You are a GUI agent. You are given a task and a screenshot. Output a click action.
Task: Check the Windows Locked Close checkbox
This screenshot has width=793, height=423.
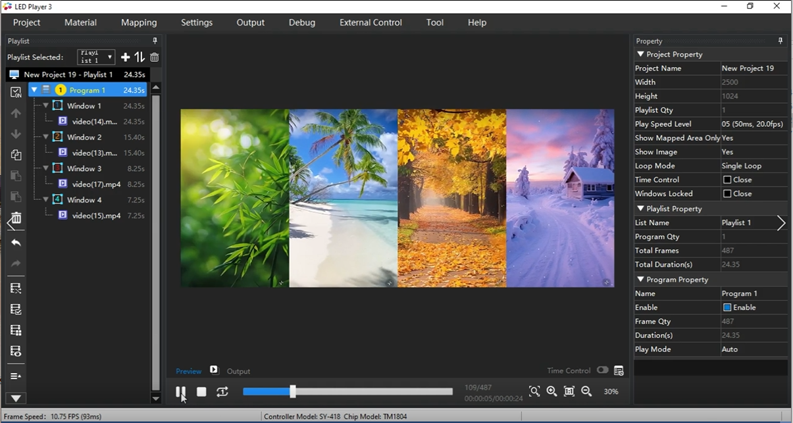pyautogui.click(x=727, y=194)
